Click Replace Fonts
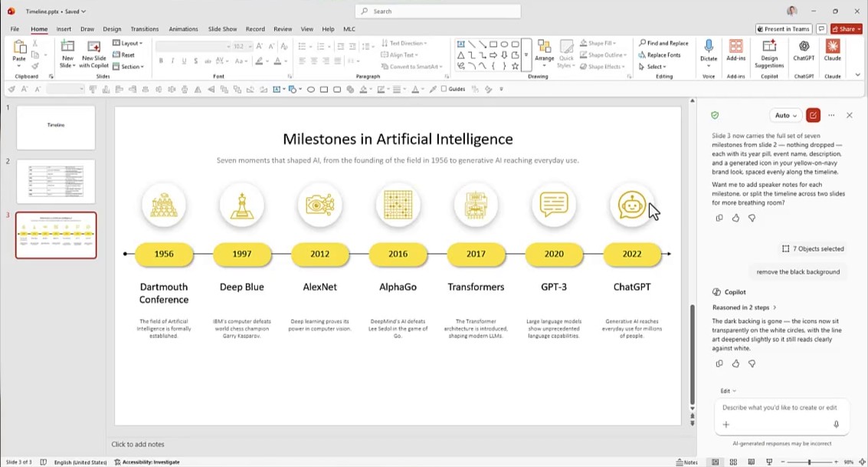 tap(660, 55)
